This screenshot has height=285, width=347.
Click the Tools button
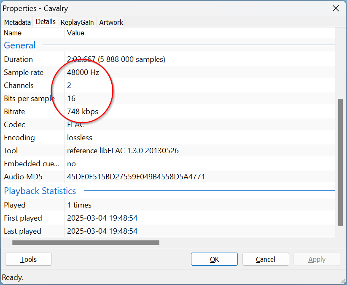click(x=28, y=259)
